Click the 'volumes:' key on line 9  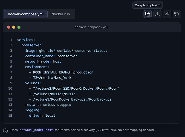click(33, 83)
